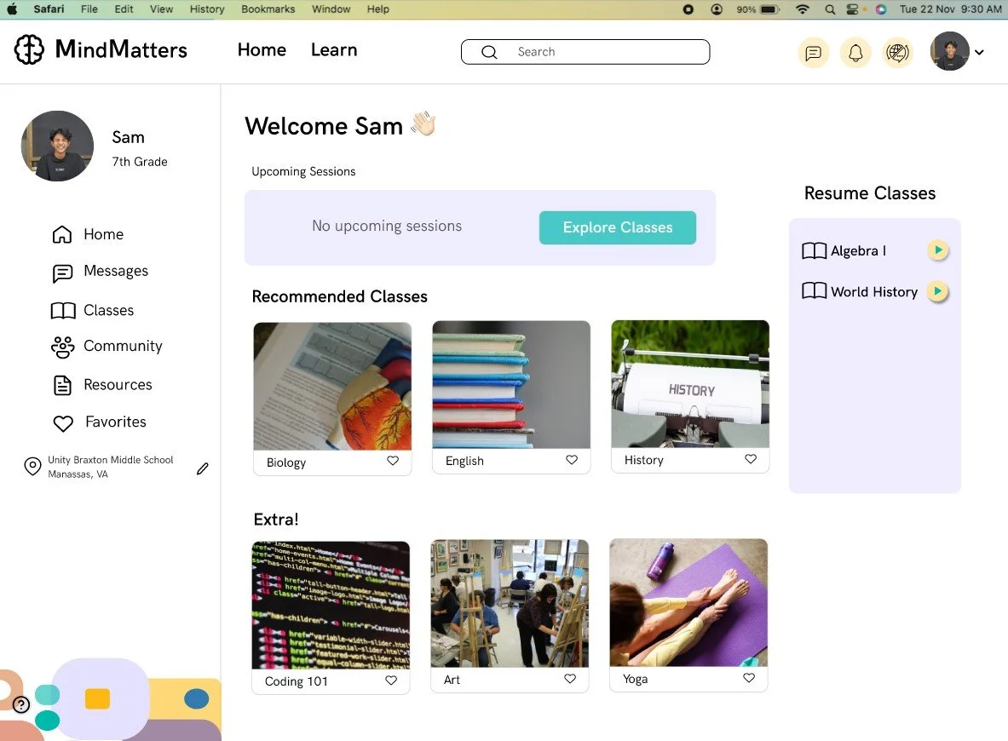
Task: Open the notifications bell icon
Action: pyautogui.click(x=855, y=52)
